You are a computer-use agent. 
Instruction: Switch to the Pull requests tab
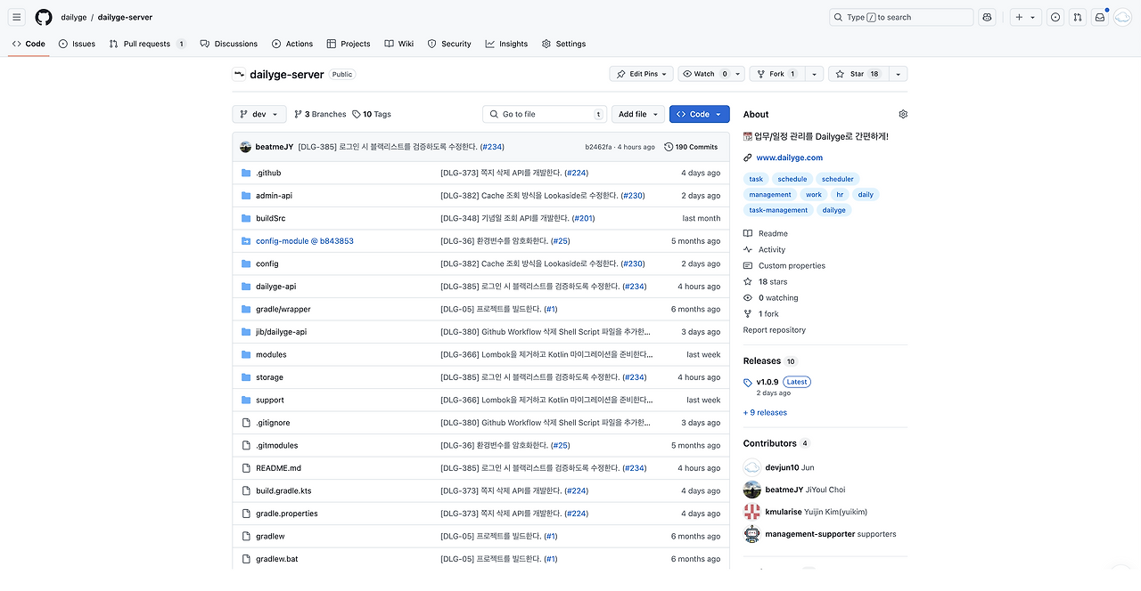(148, 44)
